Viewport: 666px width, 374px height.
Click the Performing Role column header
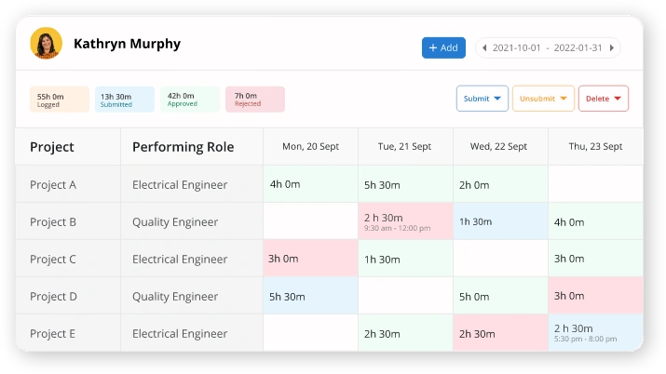tap(183, 147)
